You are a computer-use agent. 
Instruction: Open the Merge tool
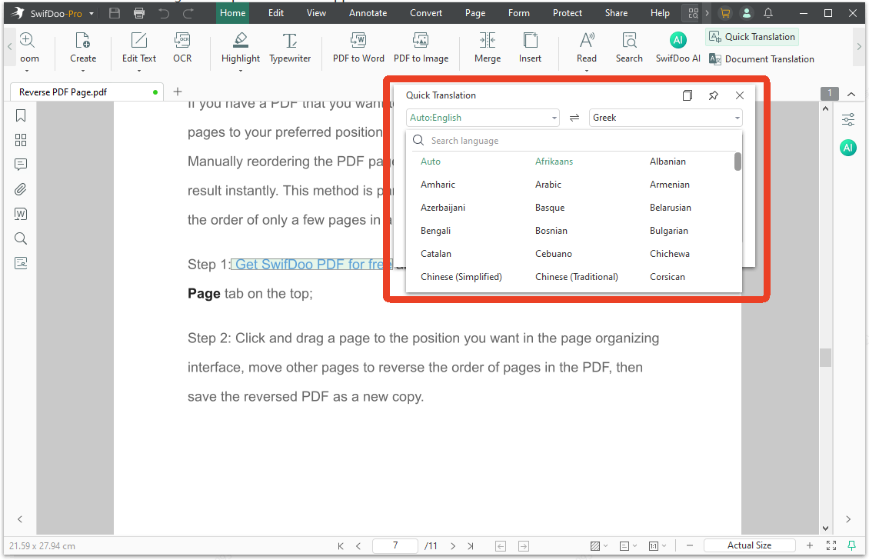pyautogui.click(x=488, y=48)
